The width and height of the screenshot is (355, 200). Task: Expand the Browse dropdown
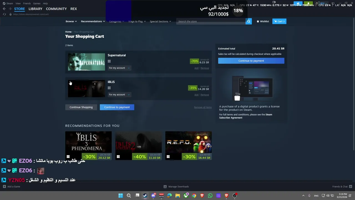point(71,21)
